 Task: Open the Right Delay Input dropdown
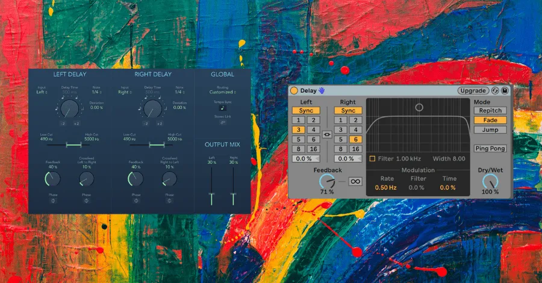point(125,92)
